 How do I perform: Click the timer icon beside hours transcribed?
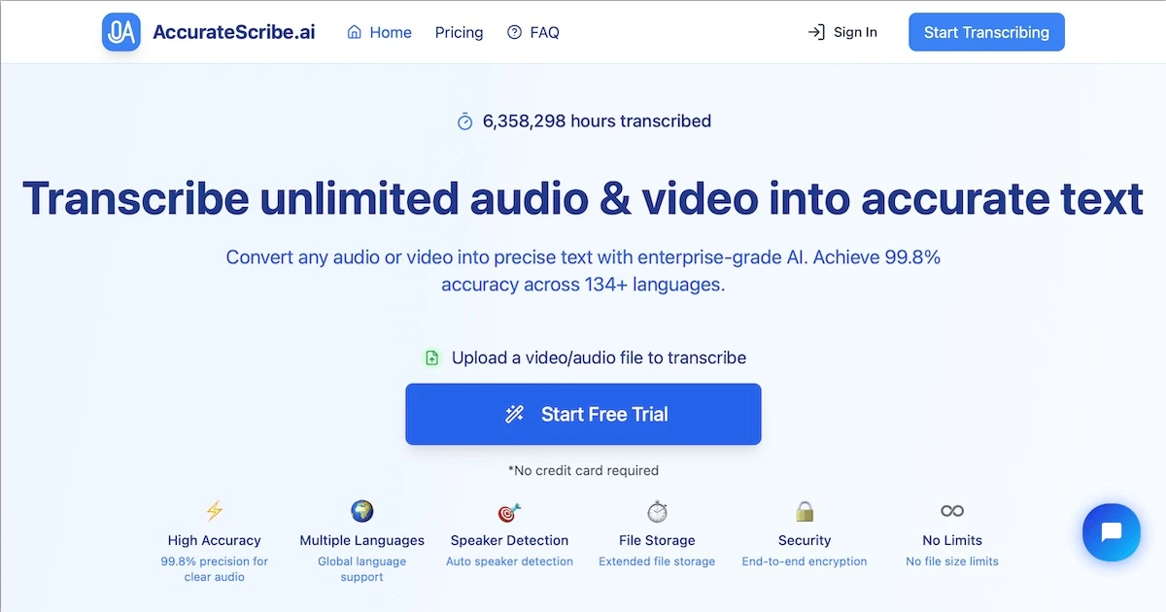coord(463,120)
